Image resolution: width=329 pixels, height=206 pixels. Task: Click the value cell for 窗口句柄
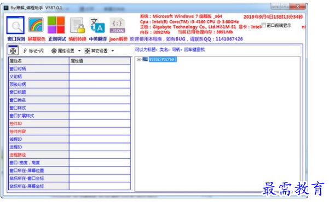[x=100, y=68]
